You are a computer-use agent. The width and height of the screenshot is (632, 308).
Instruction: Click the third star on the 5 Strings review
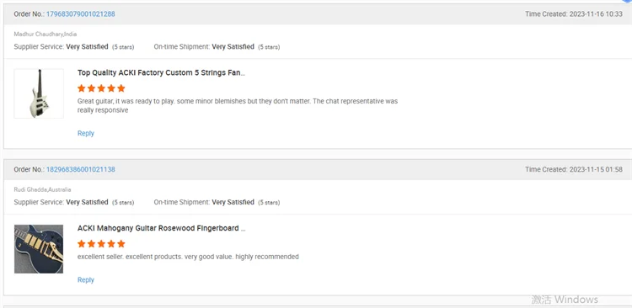click(101, 88)
